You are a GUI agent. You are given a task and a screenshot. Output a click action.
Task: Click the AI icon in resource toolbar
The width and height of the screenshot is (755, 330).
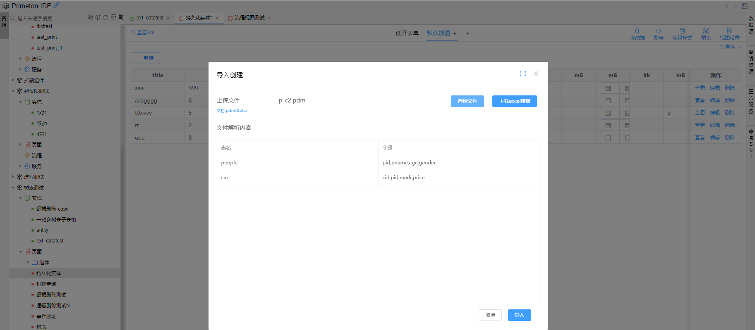tap(90, 17)
